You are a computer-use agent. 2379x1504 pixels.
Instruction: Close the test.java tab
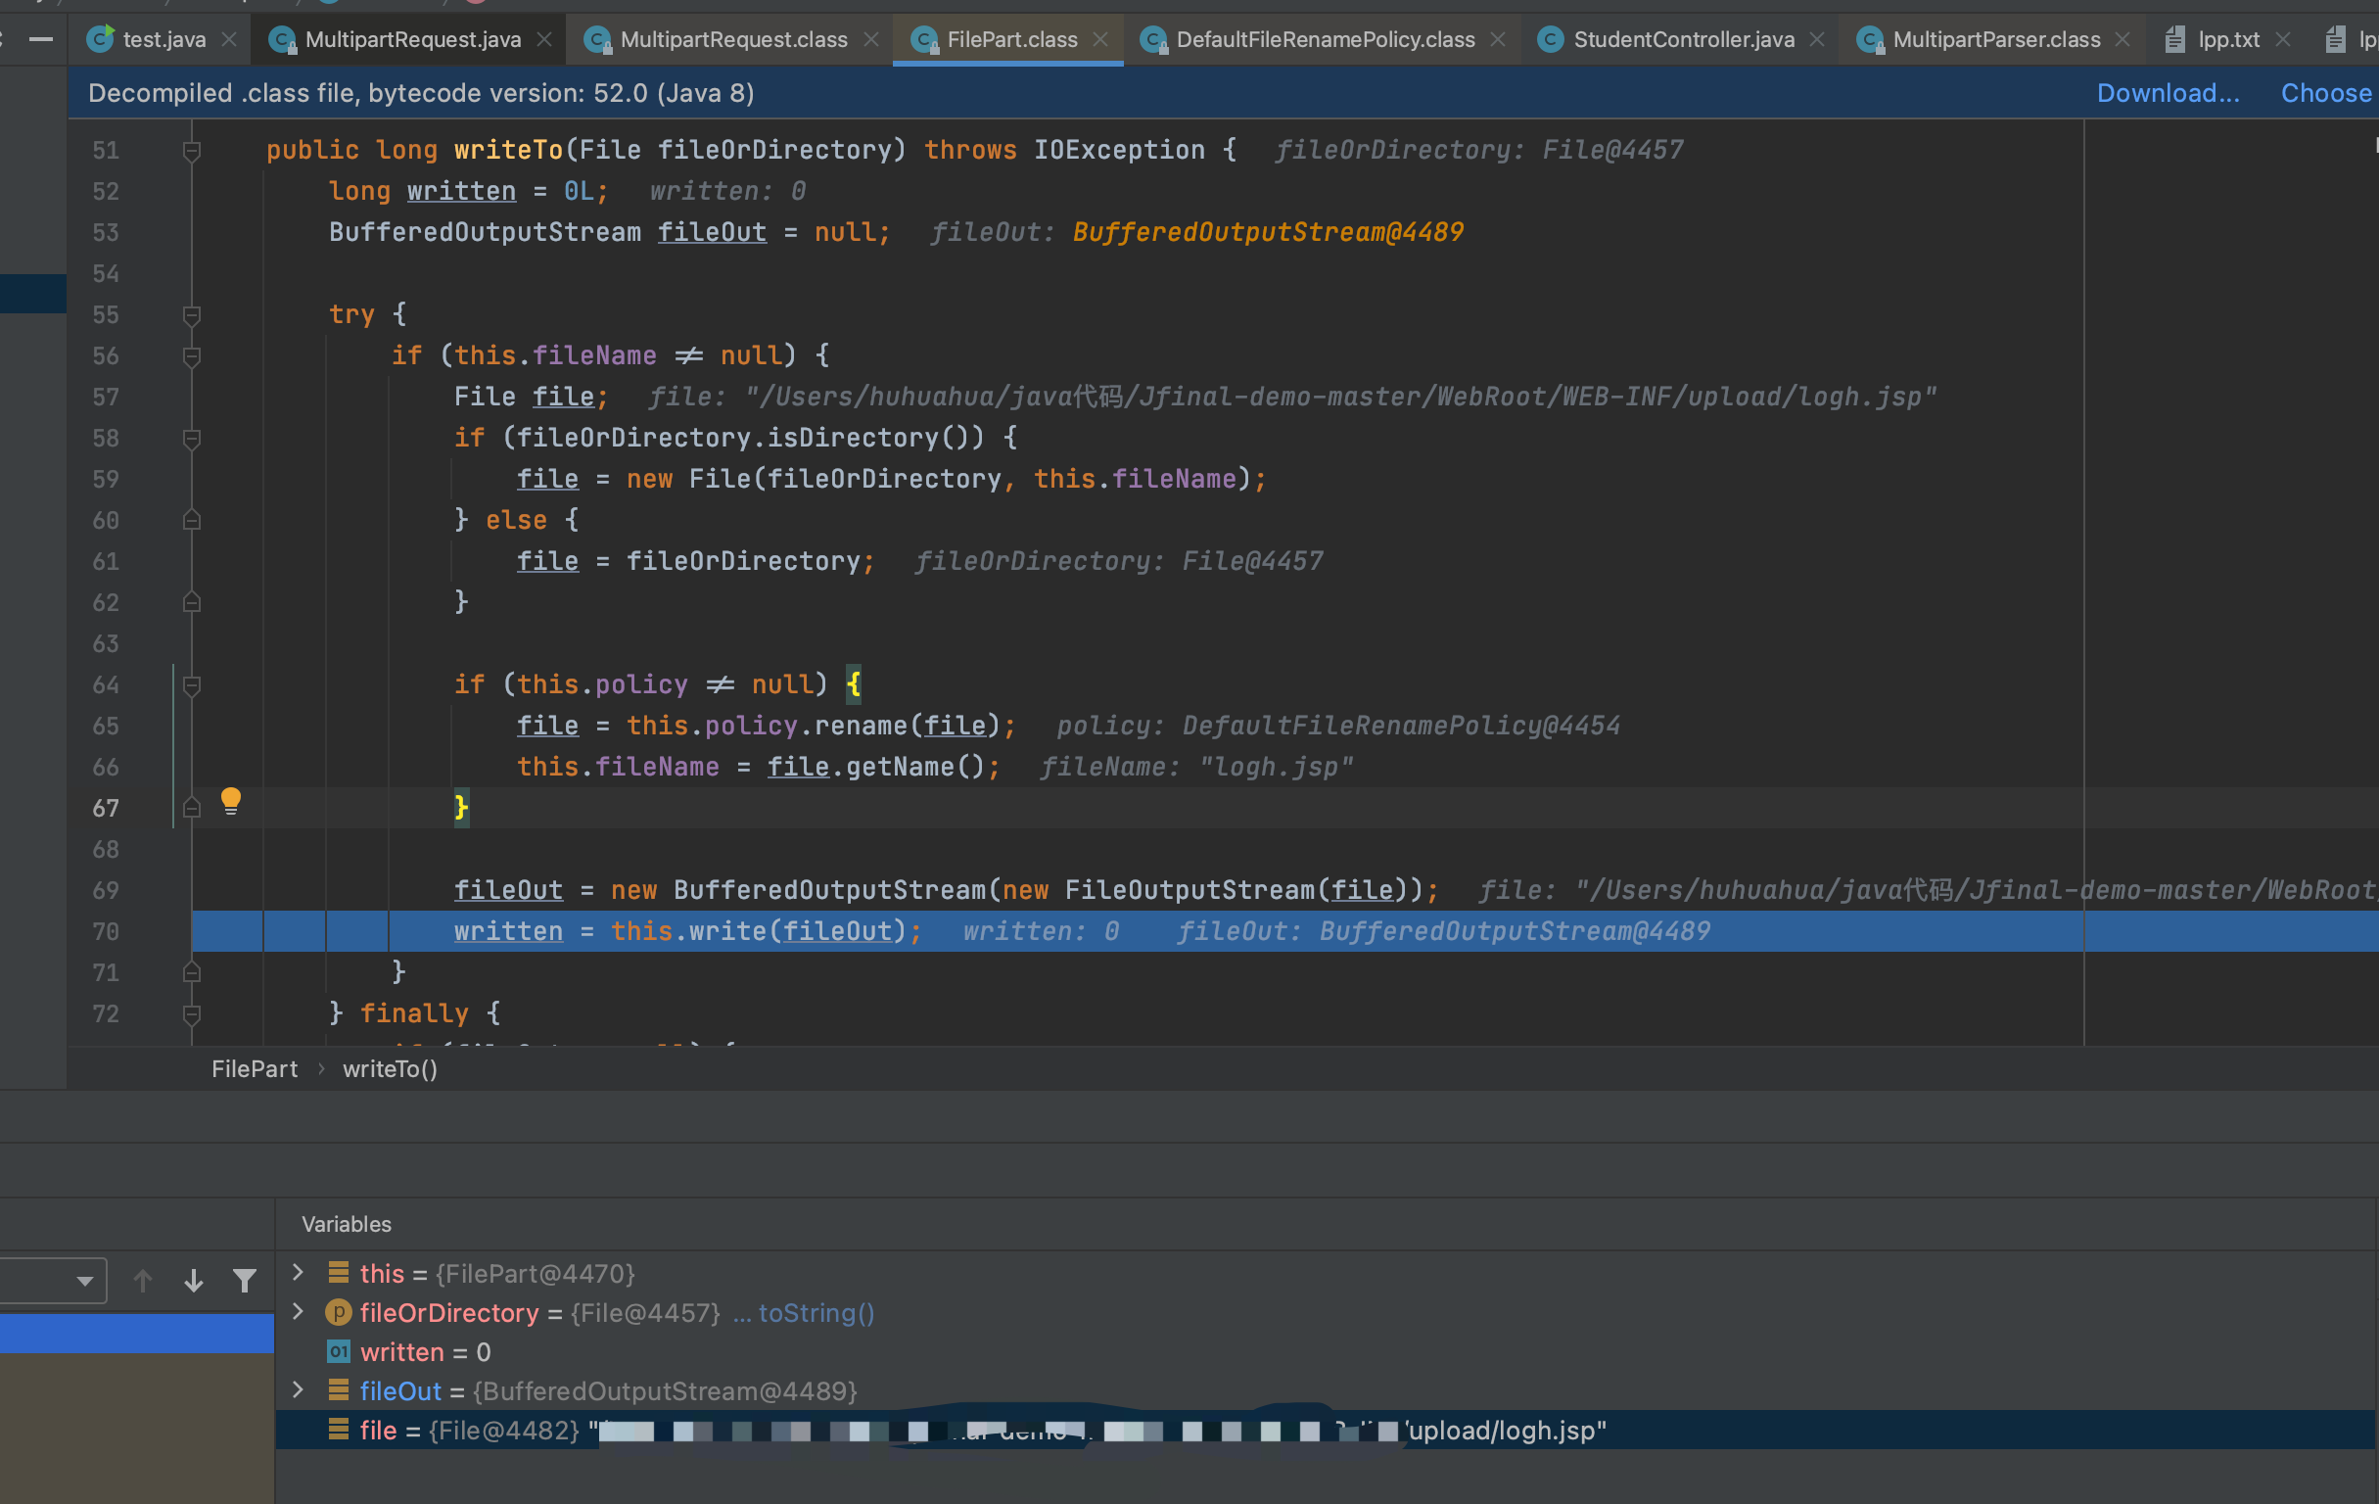(x=229, y=39)
